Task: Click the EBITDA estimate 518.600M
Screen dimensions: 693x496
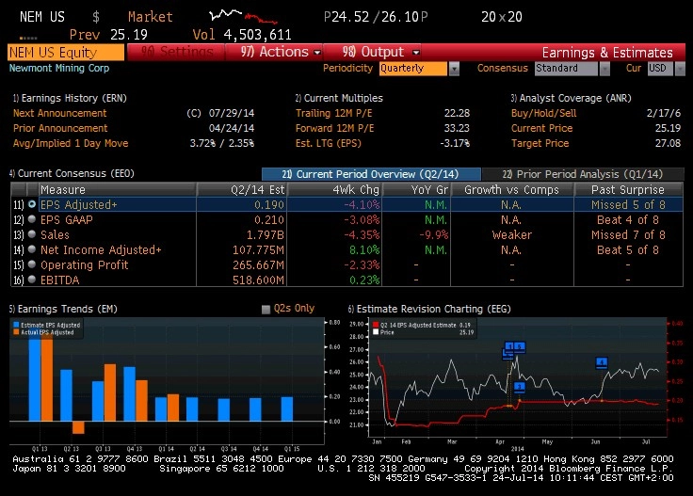Action: pos(259,280)
